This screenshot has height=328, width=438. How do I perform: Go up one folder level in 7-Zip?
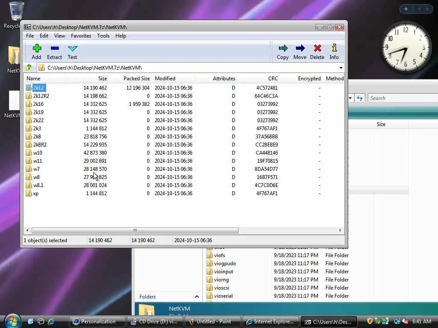click(29, 67)
